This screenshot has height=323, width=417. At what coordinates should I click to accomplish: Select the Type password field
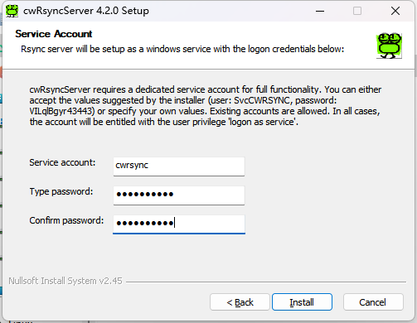[179, 195]
